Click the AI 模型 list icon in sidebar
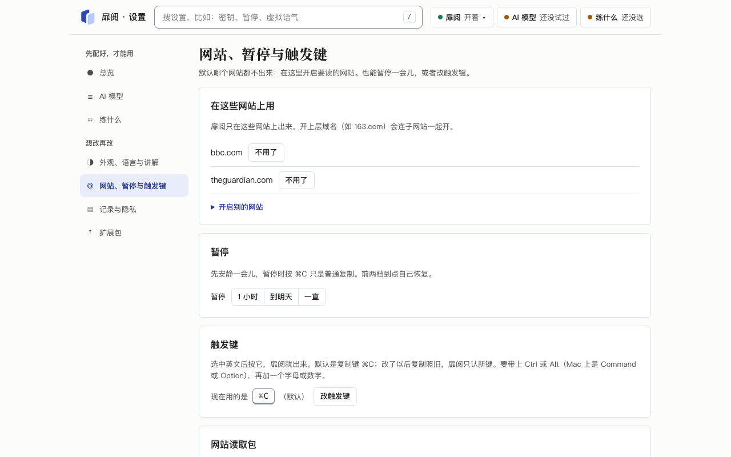This screenshot has height=457, width=731. pos(90,97)
